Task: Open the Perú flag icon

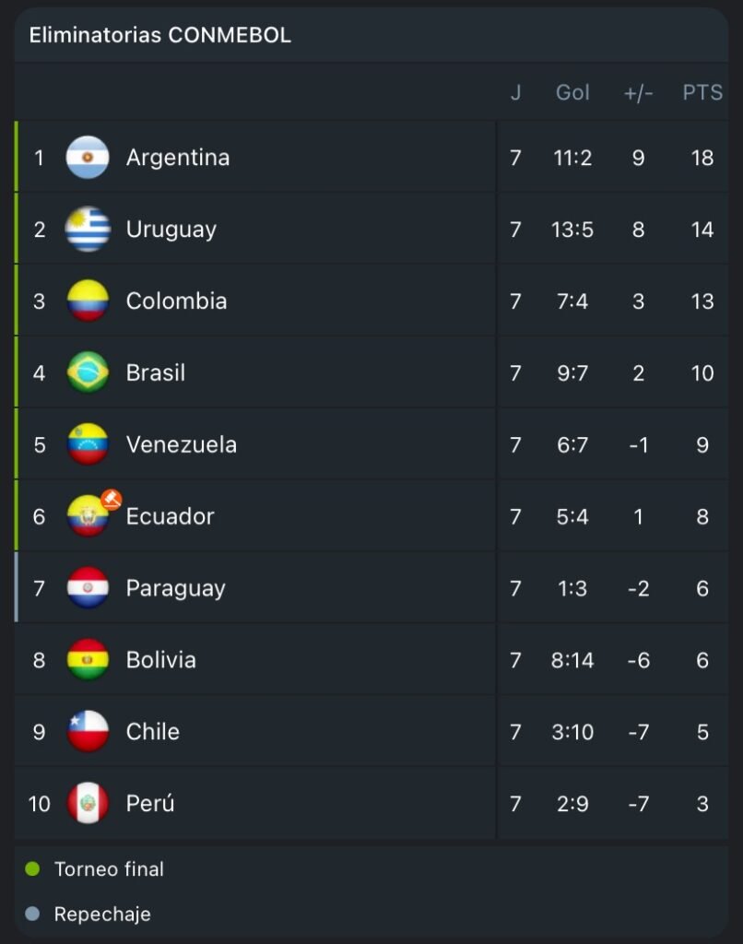Action: click(88, 803)
